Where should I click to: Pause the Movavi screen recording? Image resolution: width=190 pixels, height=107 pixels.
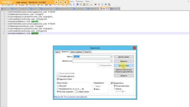pos(61,2)
